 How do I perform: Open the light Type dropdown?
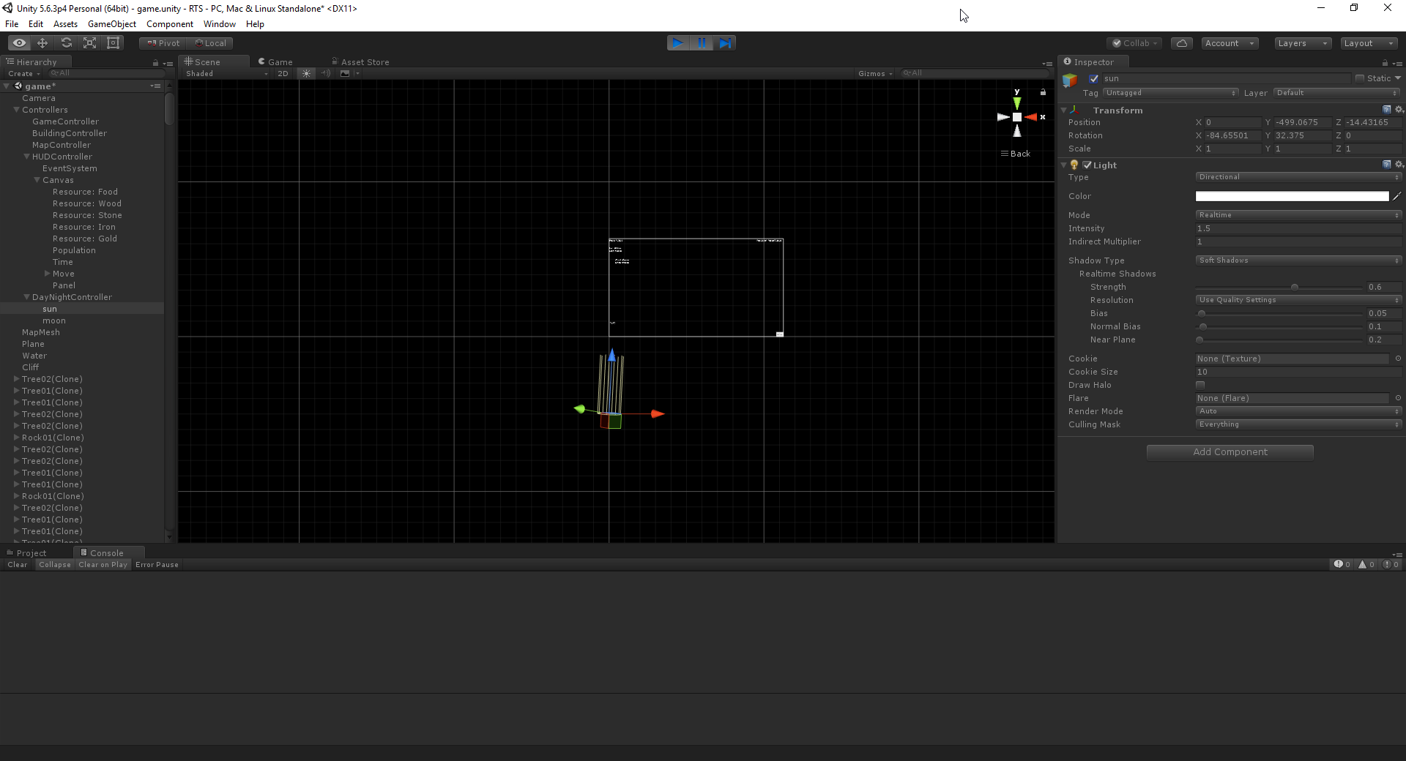(1299, 177)
